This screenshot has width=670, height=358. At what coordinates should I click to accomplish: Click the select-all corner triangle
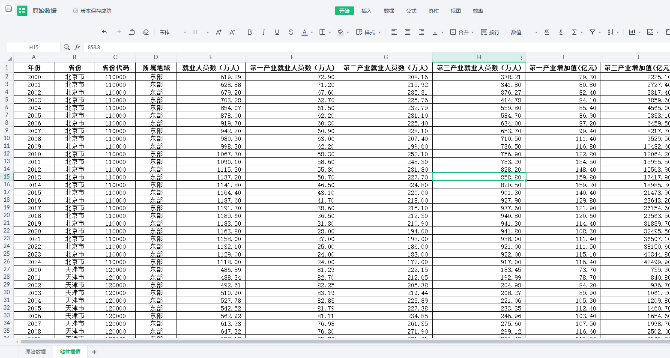pos(9,59)
